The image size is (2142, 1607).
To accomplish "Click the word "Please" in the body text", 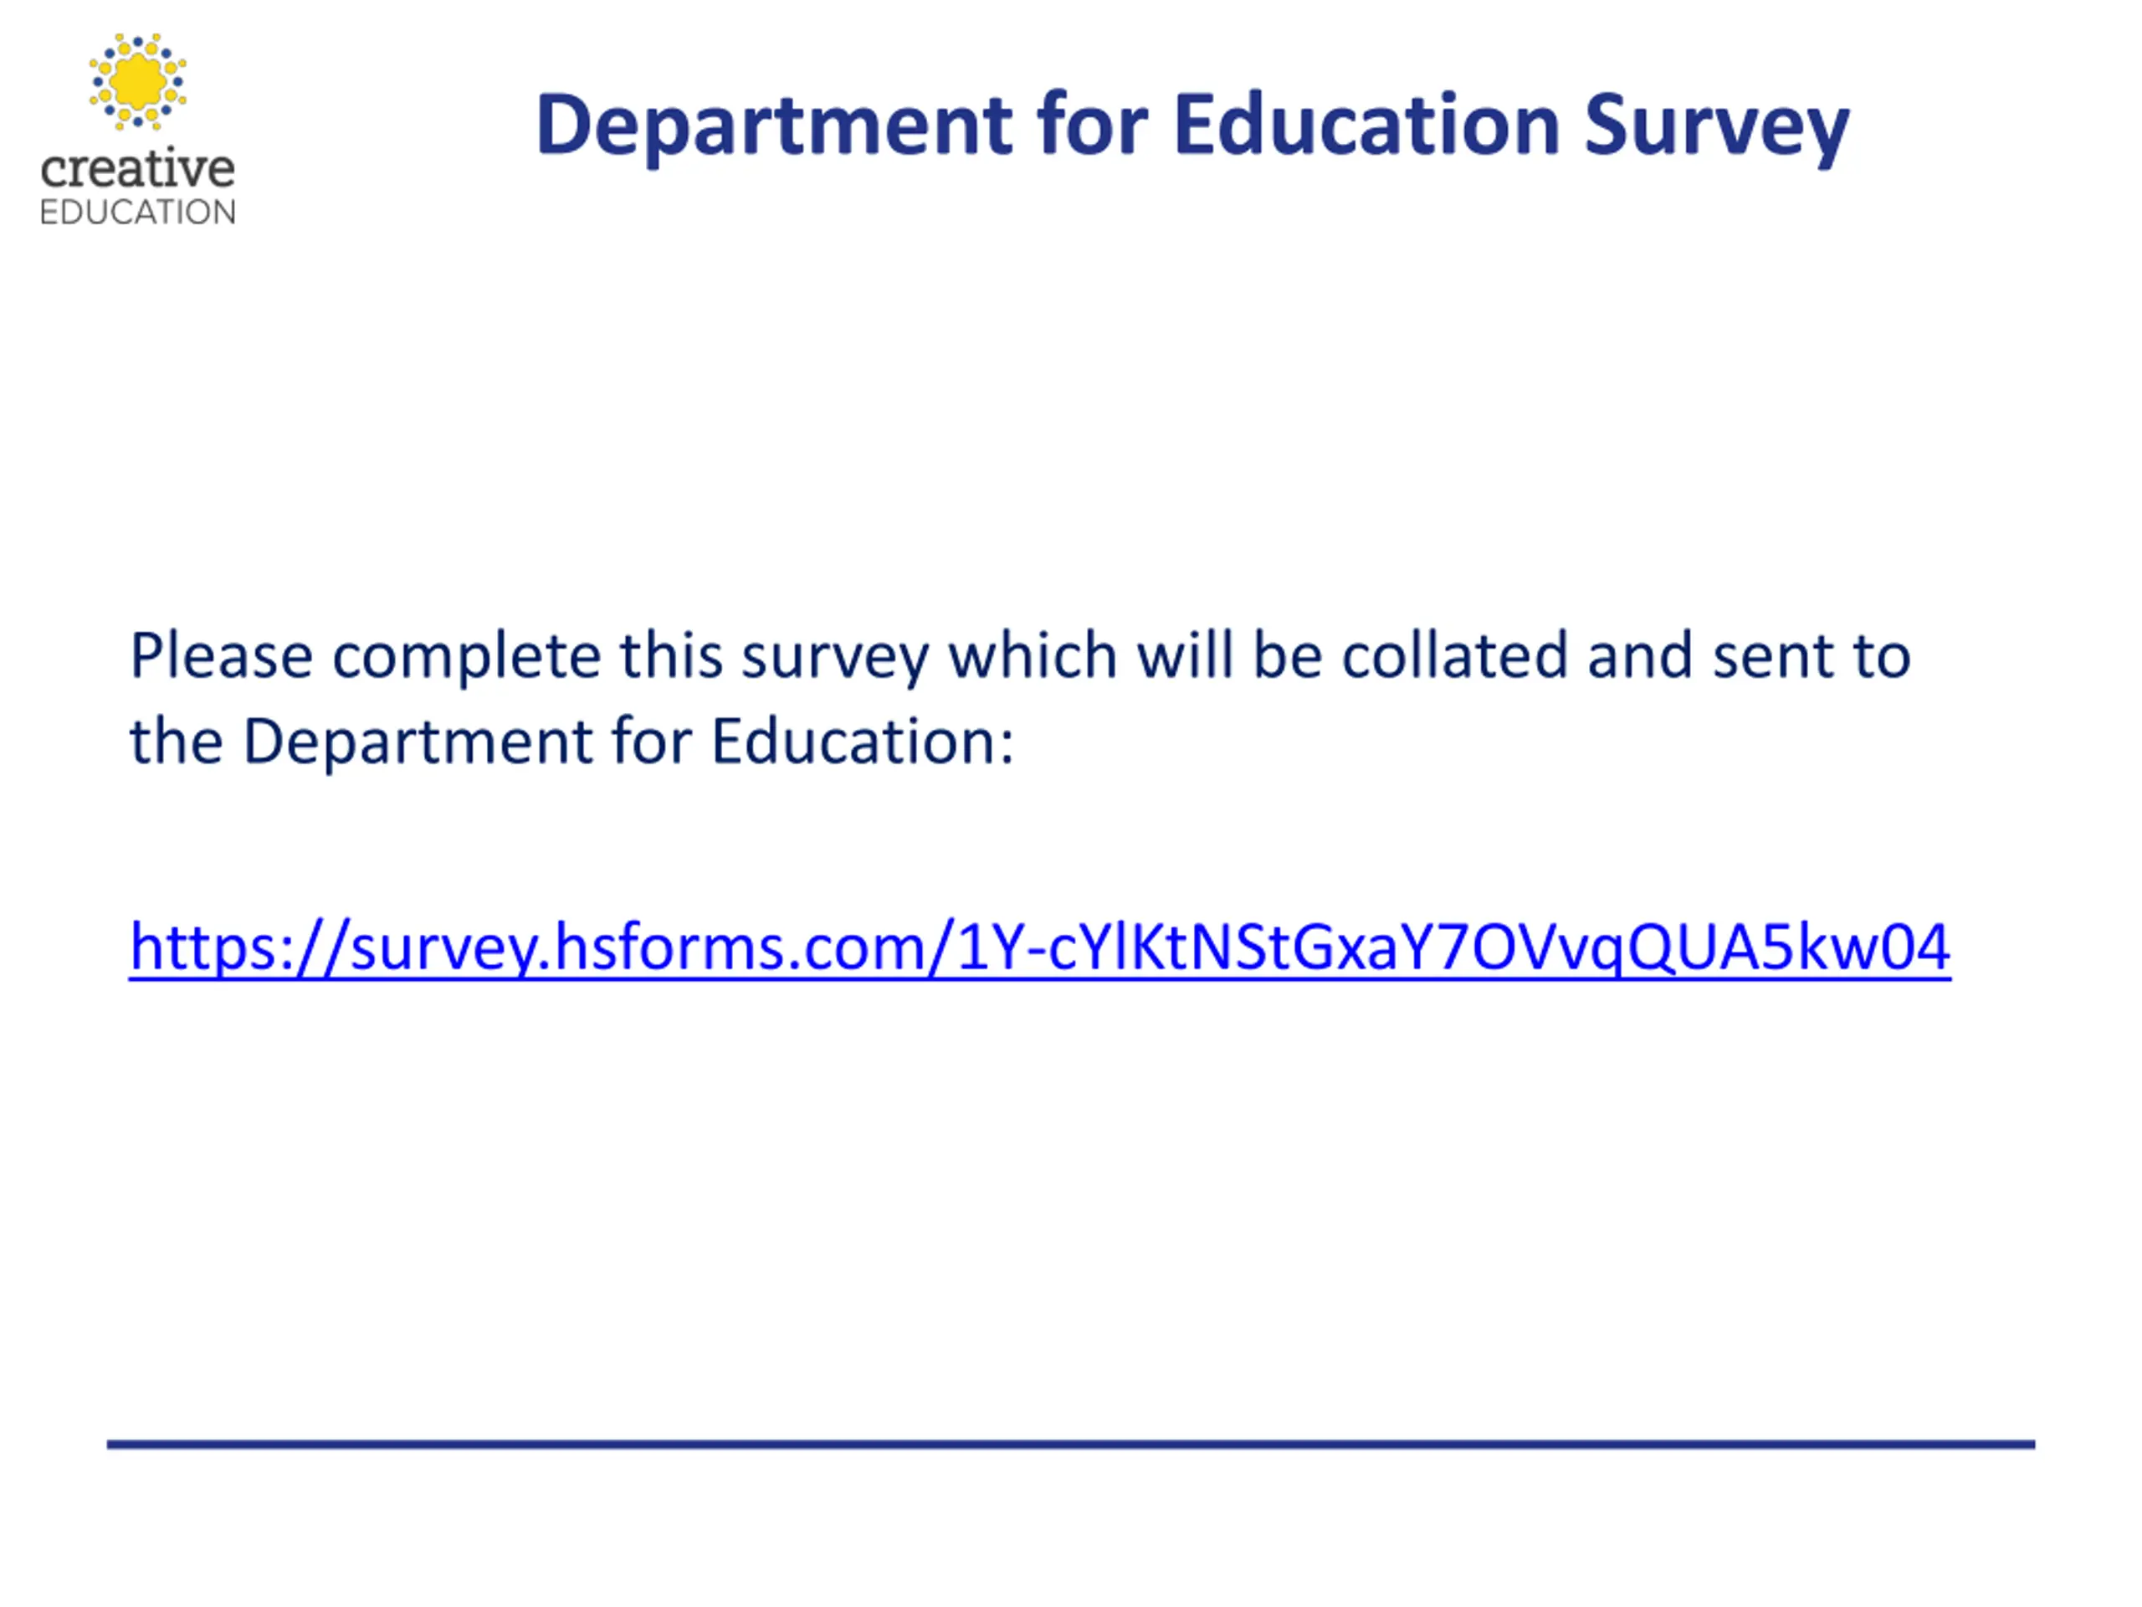I will point(222,656).
